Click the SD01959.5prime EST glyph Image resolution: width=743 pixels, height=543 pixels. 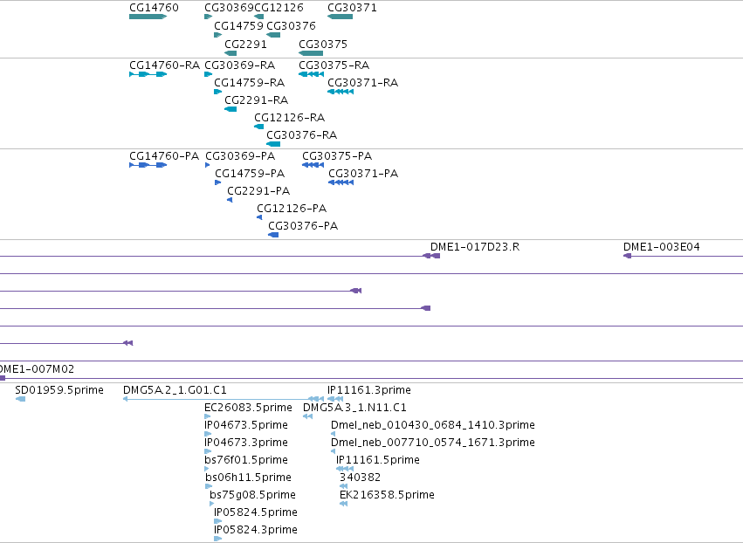tap(20, 399)
